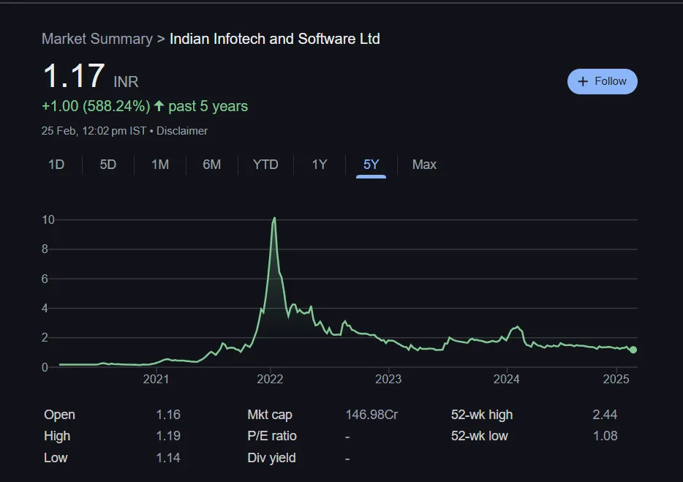Click the plus icon in Follow button
This screenshot has width=683, height=482.
tap(582, 81)
